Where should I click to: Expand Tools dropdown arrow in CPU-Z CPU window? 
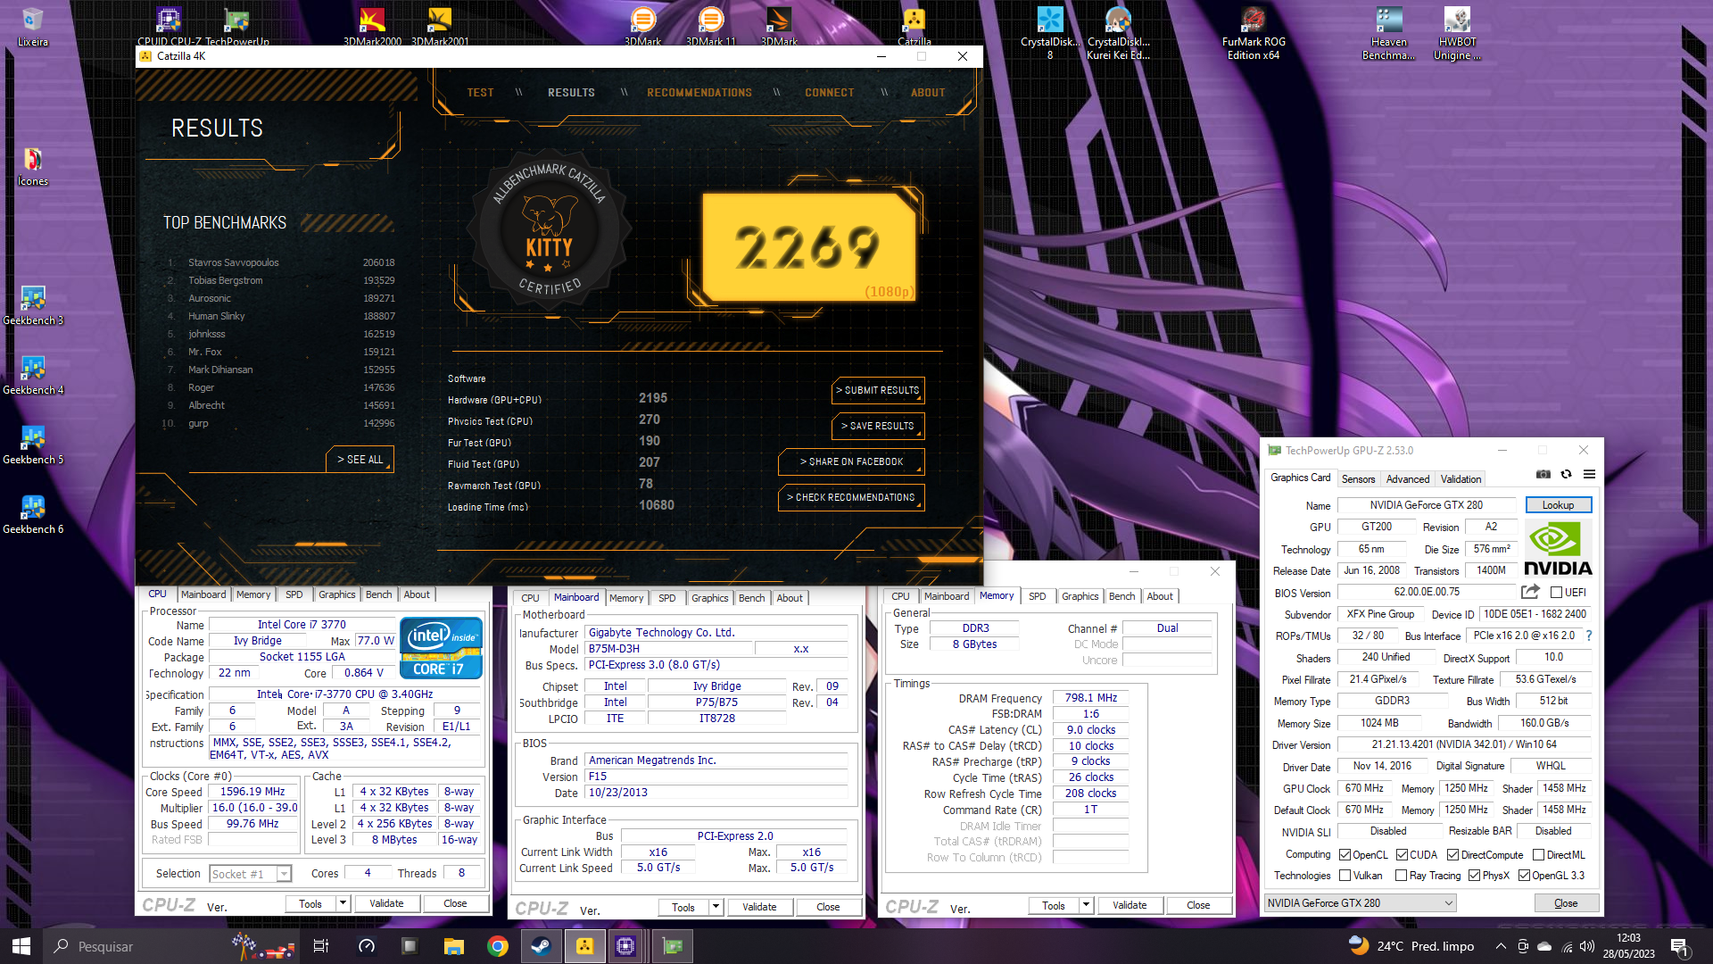[x=343, y=903]
